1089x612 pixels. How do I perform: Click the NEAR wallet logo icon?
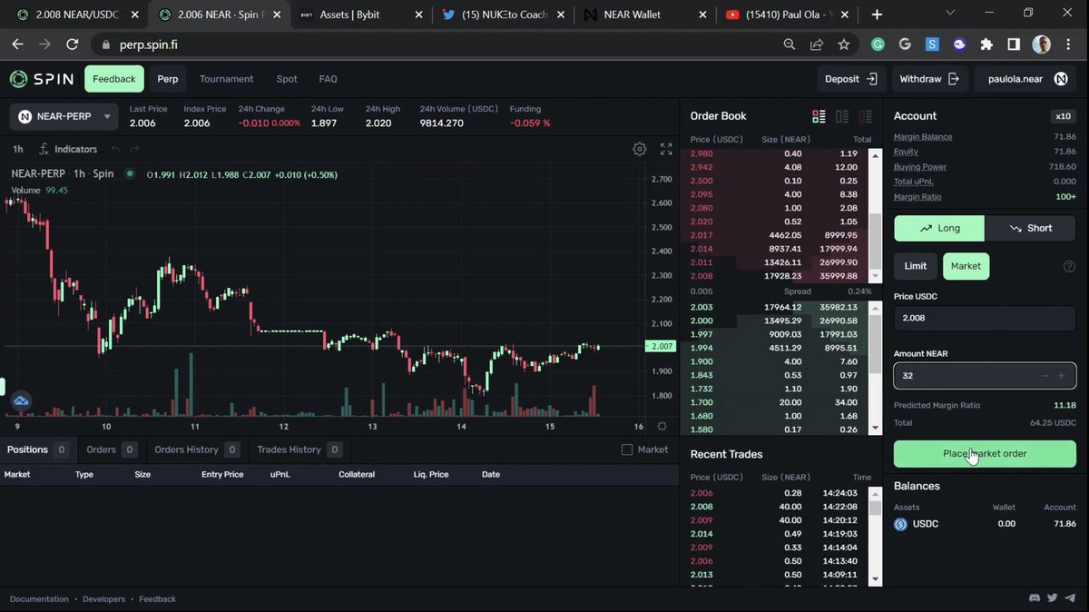(x=1061, y=79)
